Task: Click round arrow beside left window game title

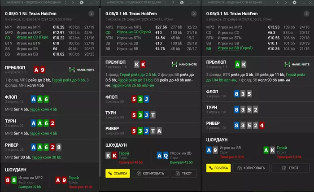Action: [92, 13]
